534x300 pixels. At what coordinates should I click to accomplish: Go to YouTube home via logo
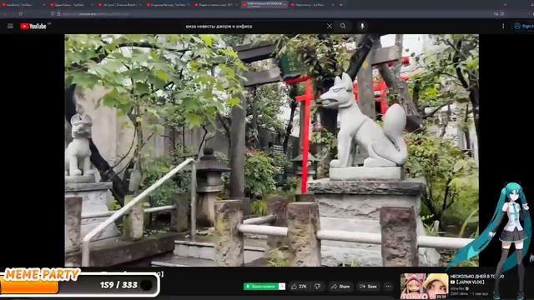tap(33, 26)
